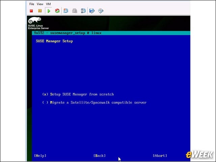This screenshot has height=162, width=216.
Task: Open the snapshot manager icon
Action: point(83,11)
